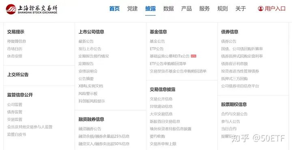Go to 大宗交易信息
Screen dimensions: 292x150
(161, 114)
